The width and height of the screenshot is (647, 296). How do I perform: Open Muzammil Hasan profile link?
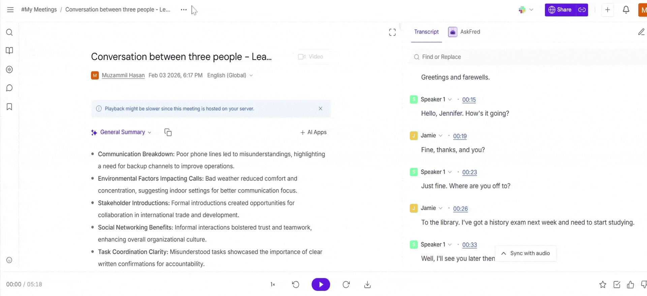click(x=123, y=76)
